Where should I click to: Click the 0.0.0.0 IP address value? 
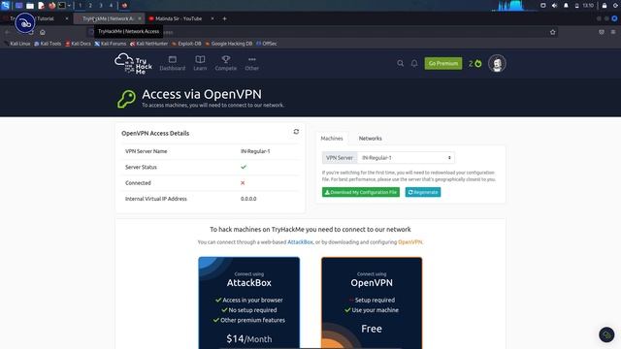point(248,199)
